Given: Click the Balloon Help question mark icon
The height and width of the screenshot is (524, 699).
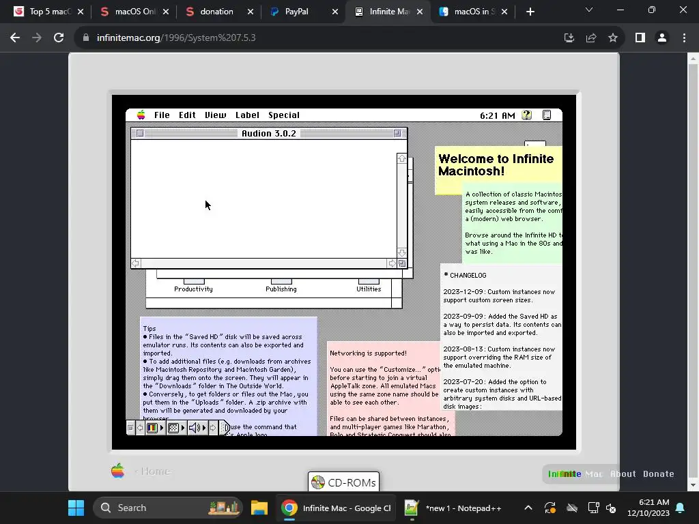Looking at the screenshot, I should [526, 115].
